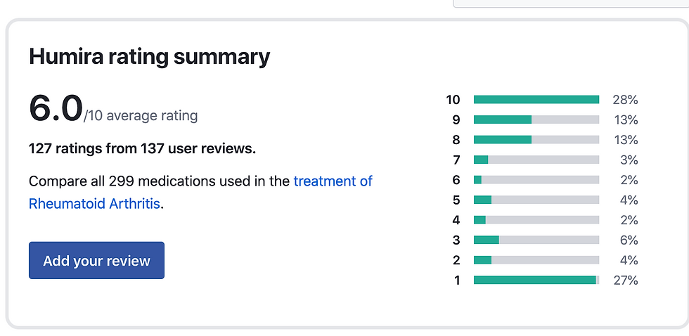Select the 5-star rating bar
This screenshot has height=336, width=689.
click(536, 200)
